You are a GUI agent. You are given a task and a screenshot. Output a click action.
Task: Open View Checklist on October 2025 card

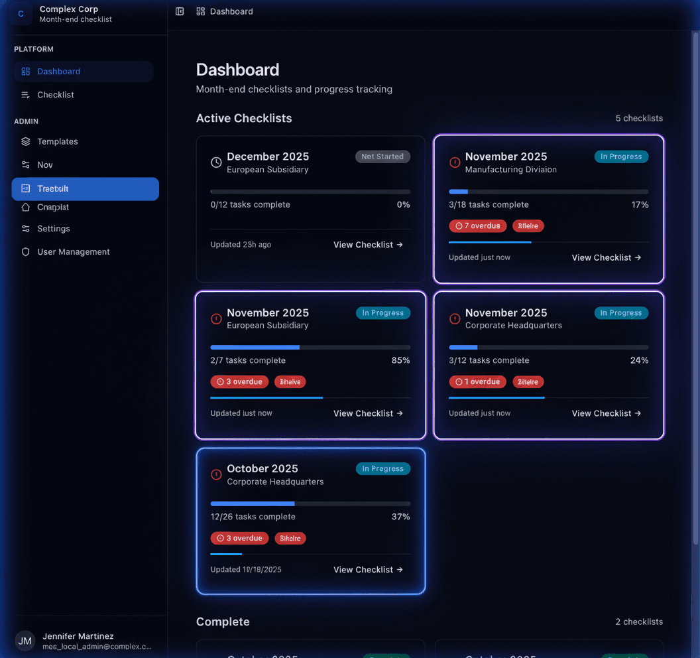click(368, 569)
